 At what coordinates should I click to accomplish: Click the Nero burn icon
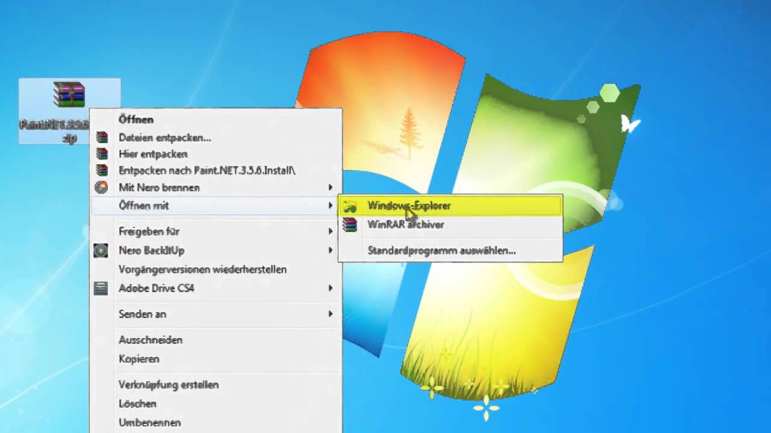(102, 187)
